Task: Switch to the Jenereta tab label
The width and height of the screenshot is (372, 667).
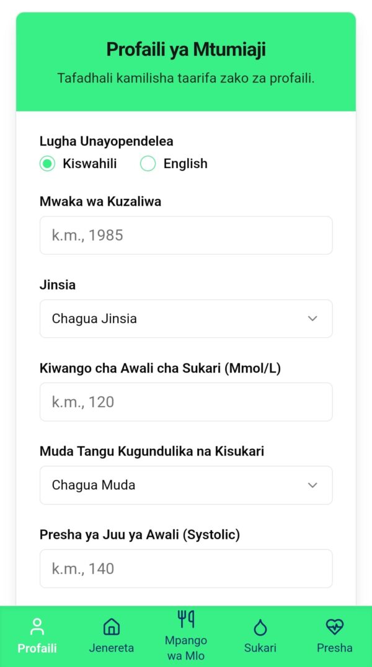Action: (x=112, y=648)
